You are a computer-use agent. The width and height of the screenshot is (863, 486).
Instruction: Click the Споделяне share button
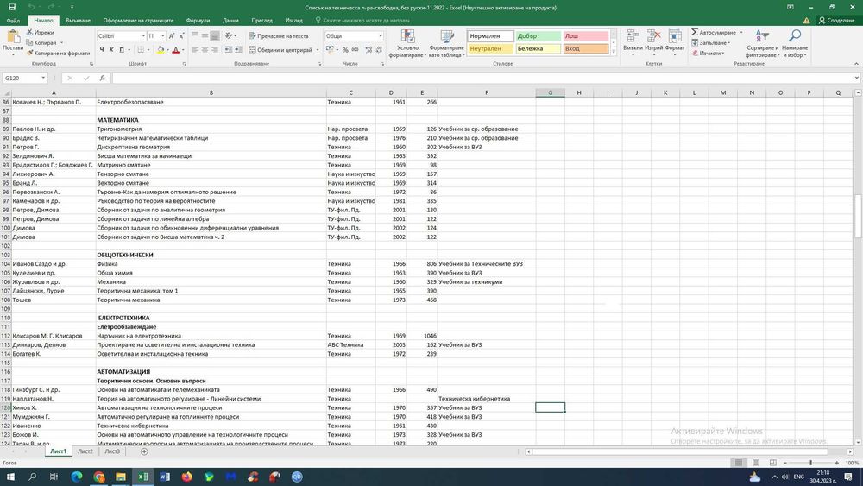[x=836, y=21]
